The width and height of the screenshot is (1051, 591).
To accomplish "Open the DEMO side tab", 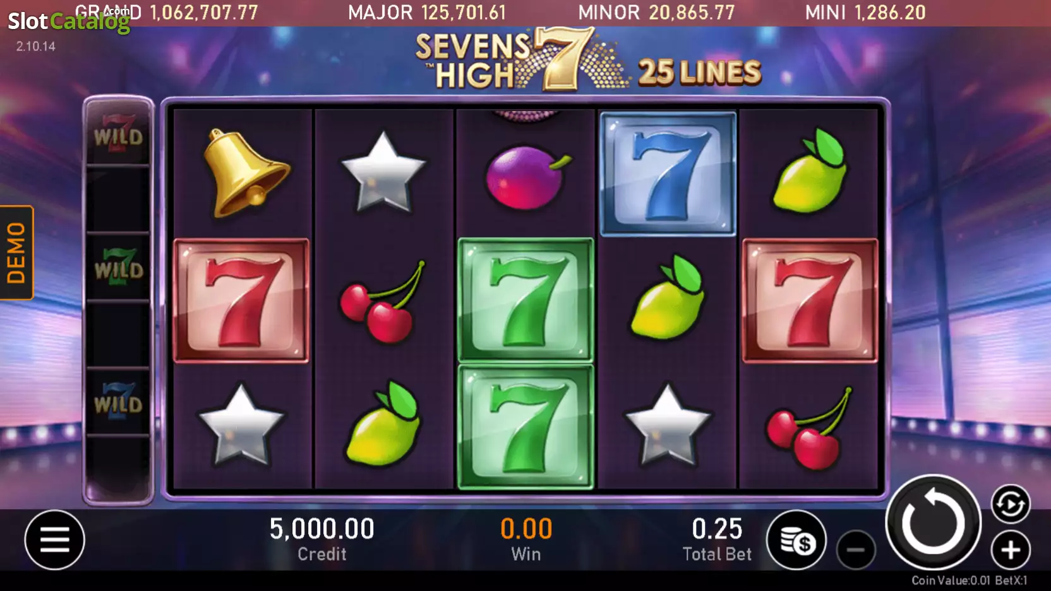I will 16,252.
